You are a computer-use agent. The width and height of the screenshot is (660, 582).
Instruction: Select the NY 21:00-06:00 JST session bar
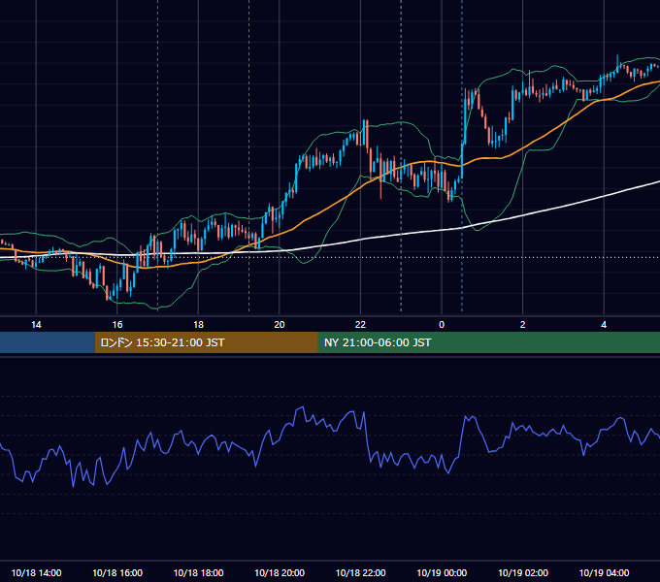[488, 342]
